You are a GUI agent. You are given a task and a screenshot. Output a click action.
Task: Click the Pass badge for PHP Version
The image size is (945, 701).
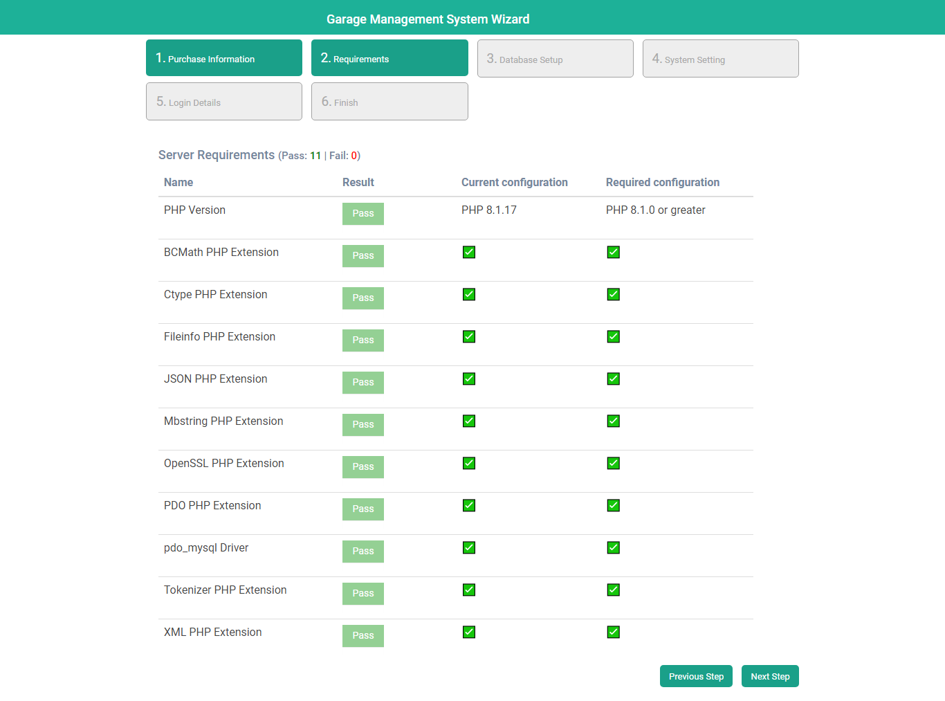coord(363,214)
